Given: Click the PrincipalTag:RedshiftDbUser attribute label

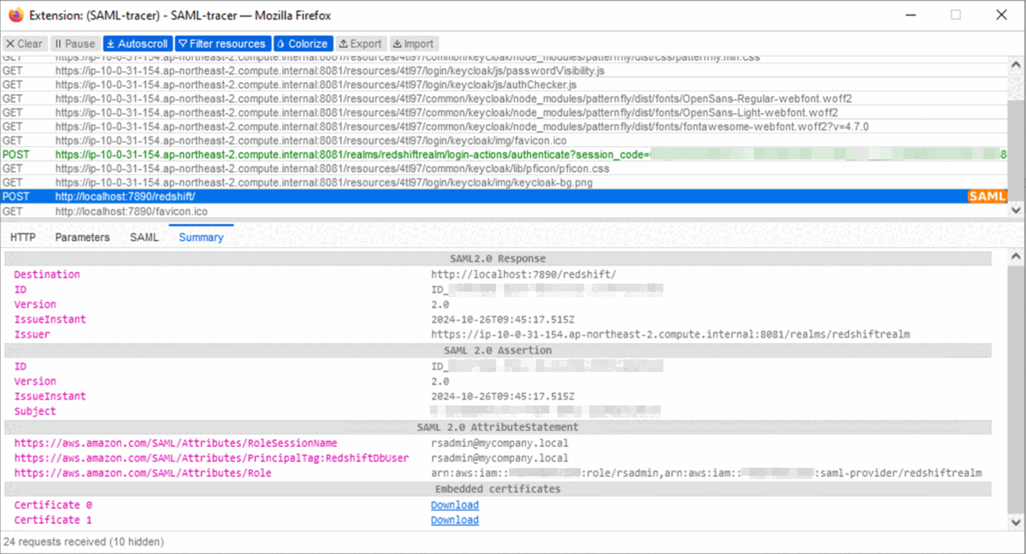Looking at the screenshot, I should (x=211, y=458).
